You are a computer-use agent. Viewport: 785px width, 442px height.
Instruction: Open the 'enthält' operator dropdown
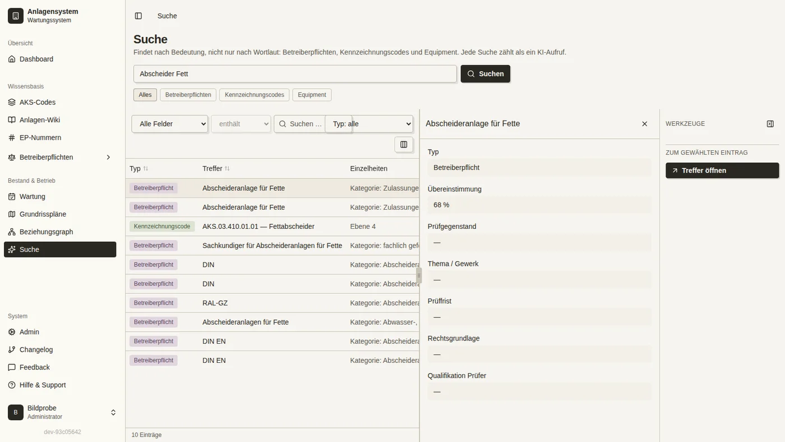pyautogui.click(x=241, y=124)
